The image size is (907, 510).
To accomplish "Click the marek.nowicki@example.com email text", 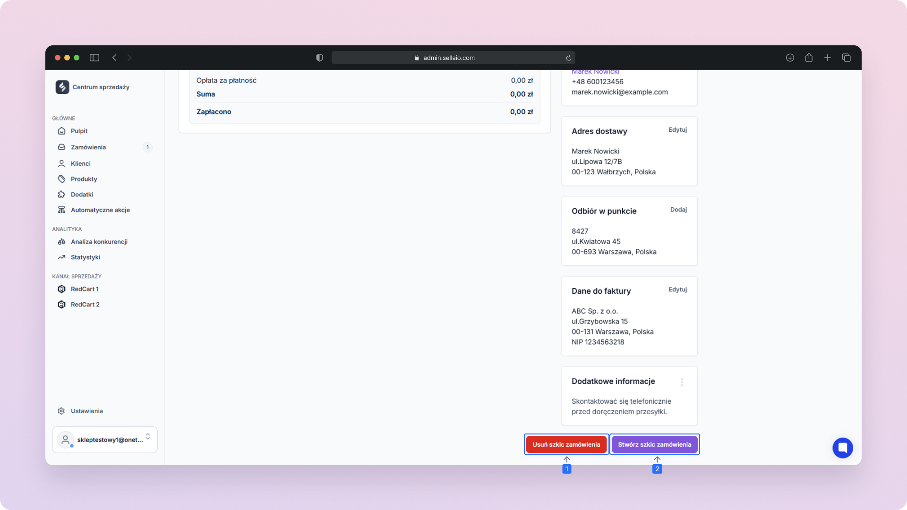I will tap(619, 92).
